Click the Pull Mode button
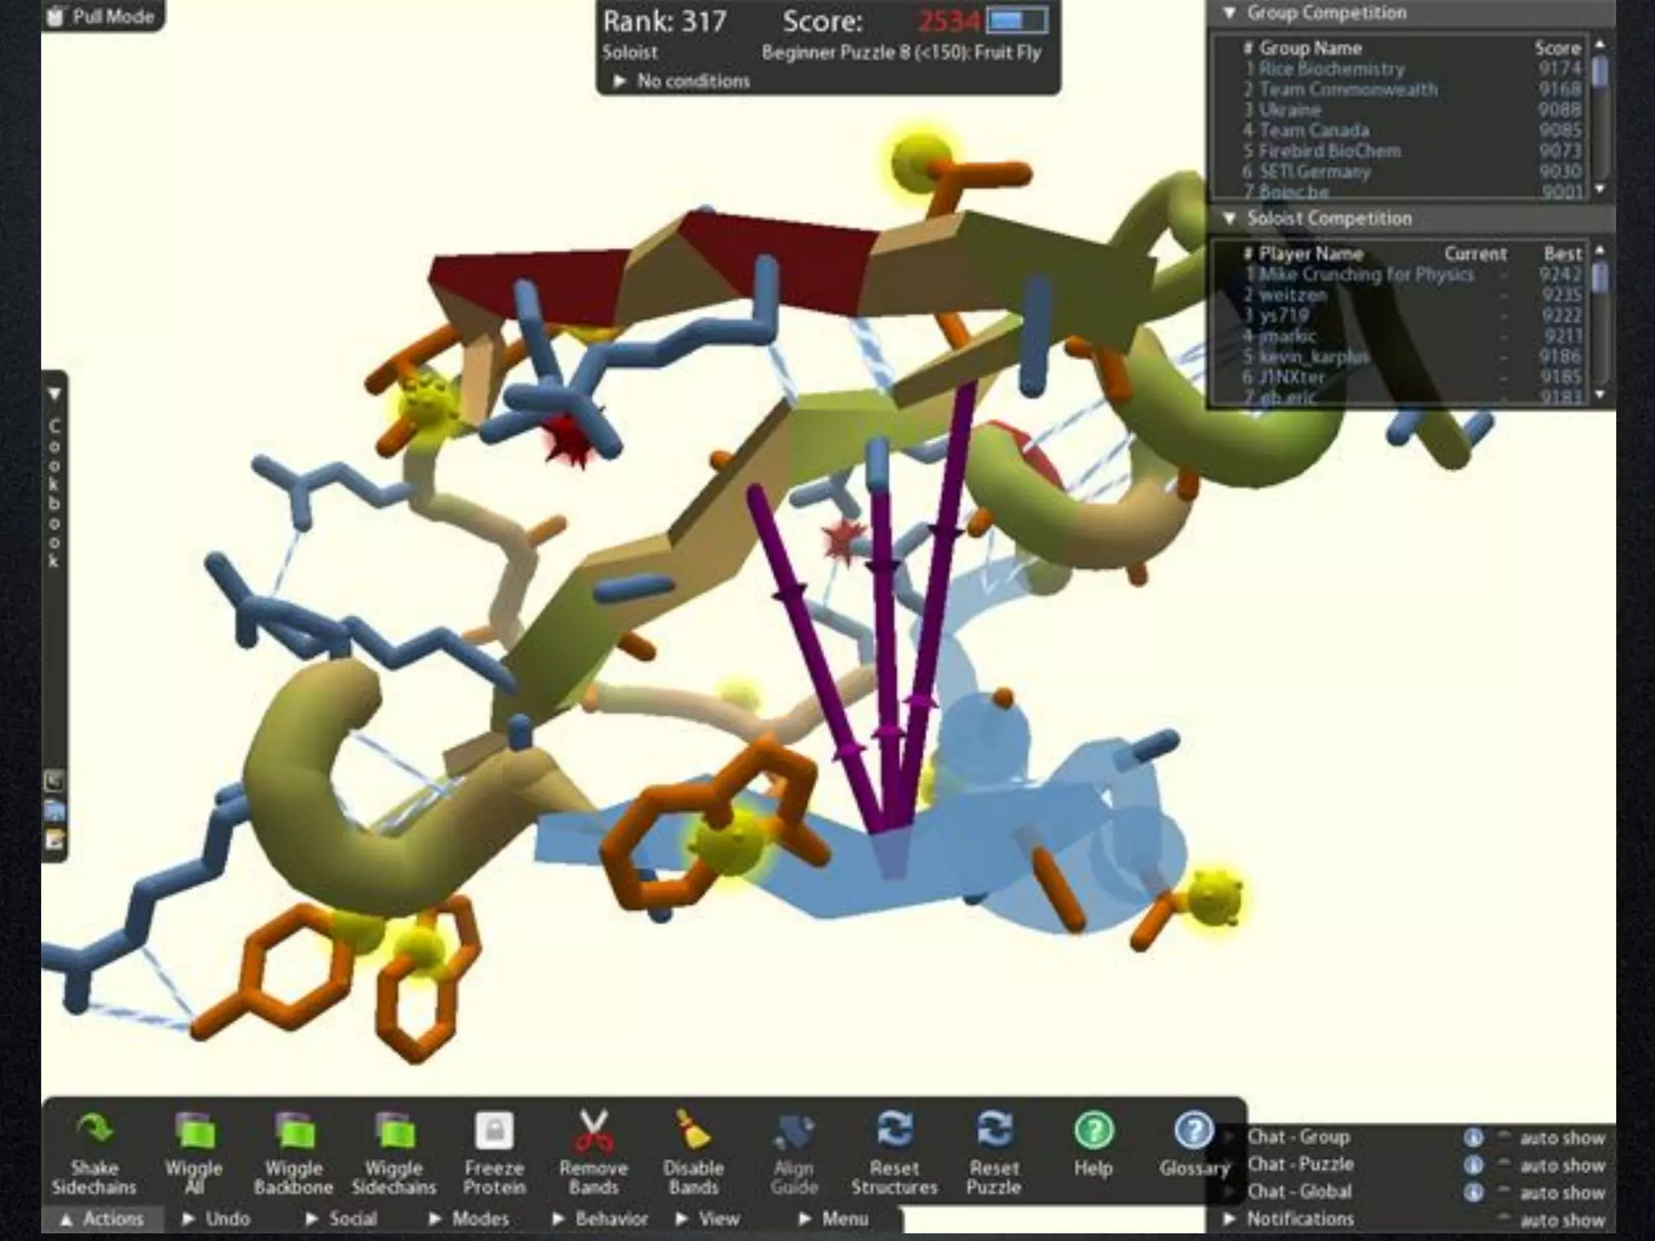 pyautogui.click(x=102, y=16)
